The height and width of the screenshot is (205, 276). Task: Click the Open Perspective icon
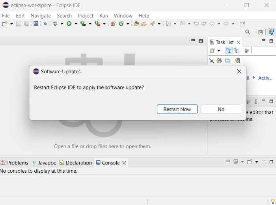261,32
